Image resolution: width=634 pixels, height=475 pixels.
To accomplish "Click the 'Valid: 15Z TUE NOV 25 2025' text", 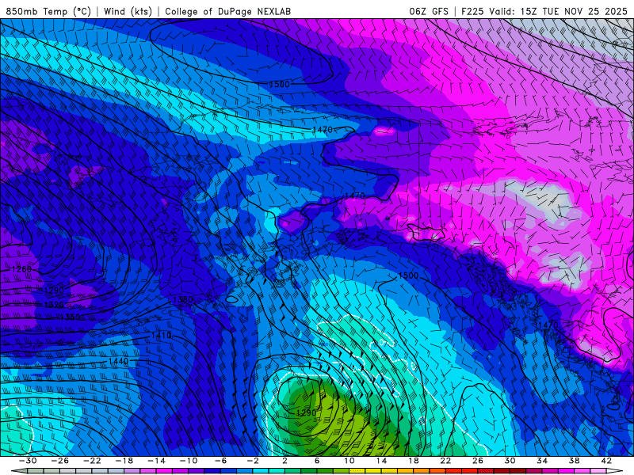I will pyautogui.click(x=558, y=11).
